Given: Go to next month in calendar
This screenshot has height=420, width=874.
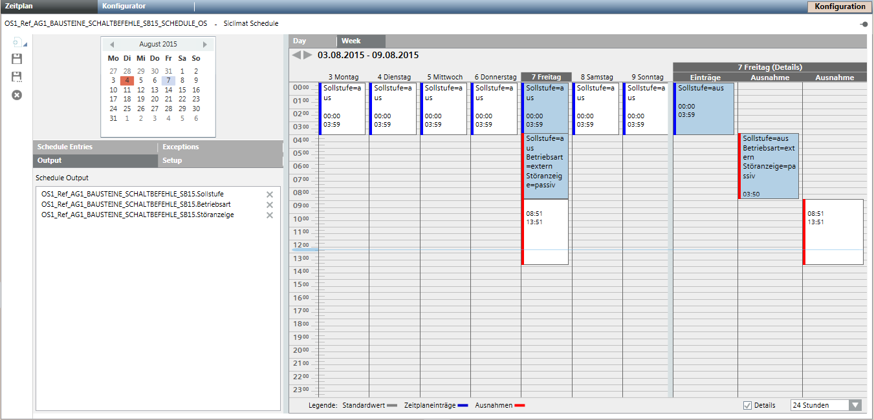Looking at the screenshot, I should (x=205, y=45).
